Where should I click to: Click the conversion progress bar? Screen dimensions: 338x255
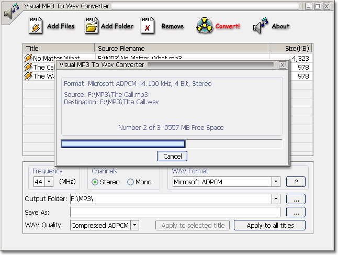172,143
